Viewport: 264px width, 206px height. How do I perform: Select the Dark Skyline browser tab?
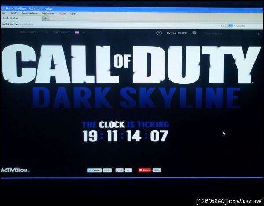pos(21,18)
